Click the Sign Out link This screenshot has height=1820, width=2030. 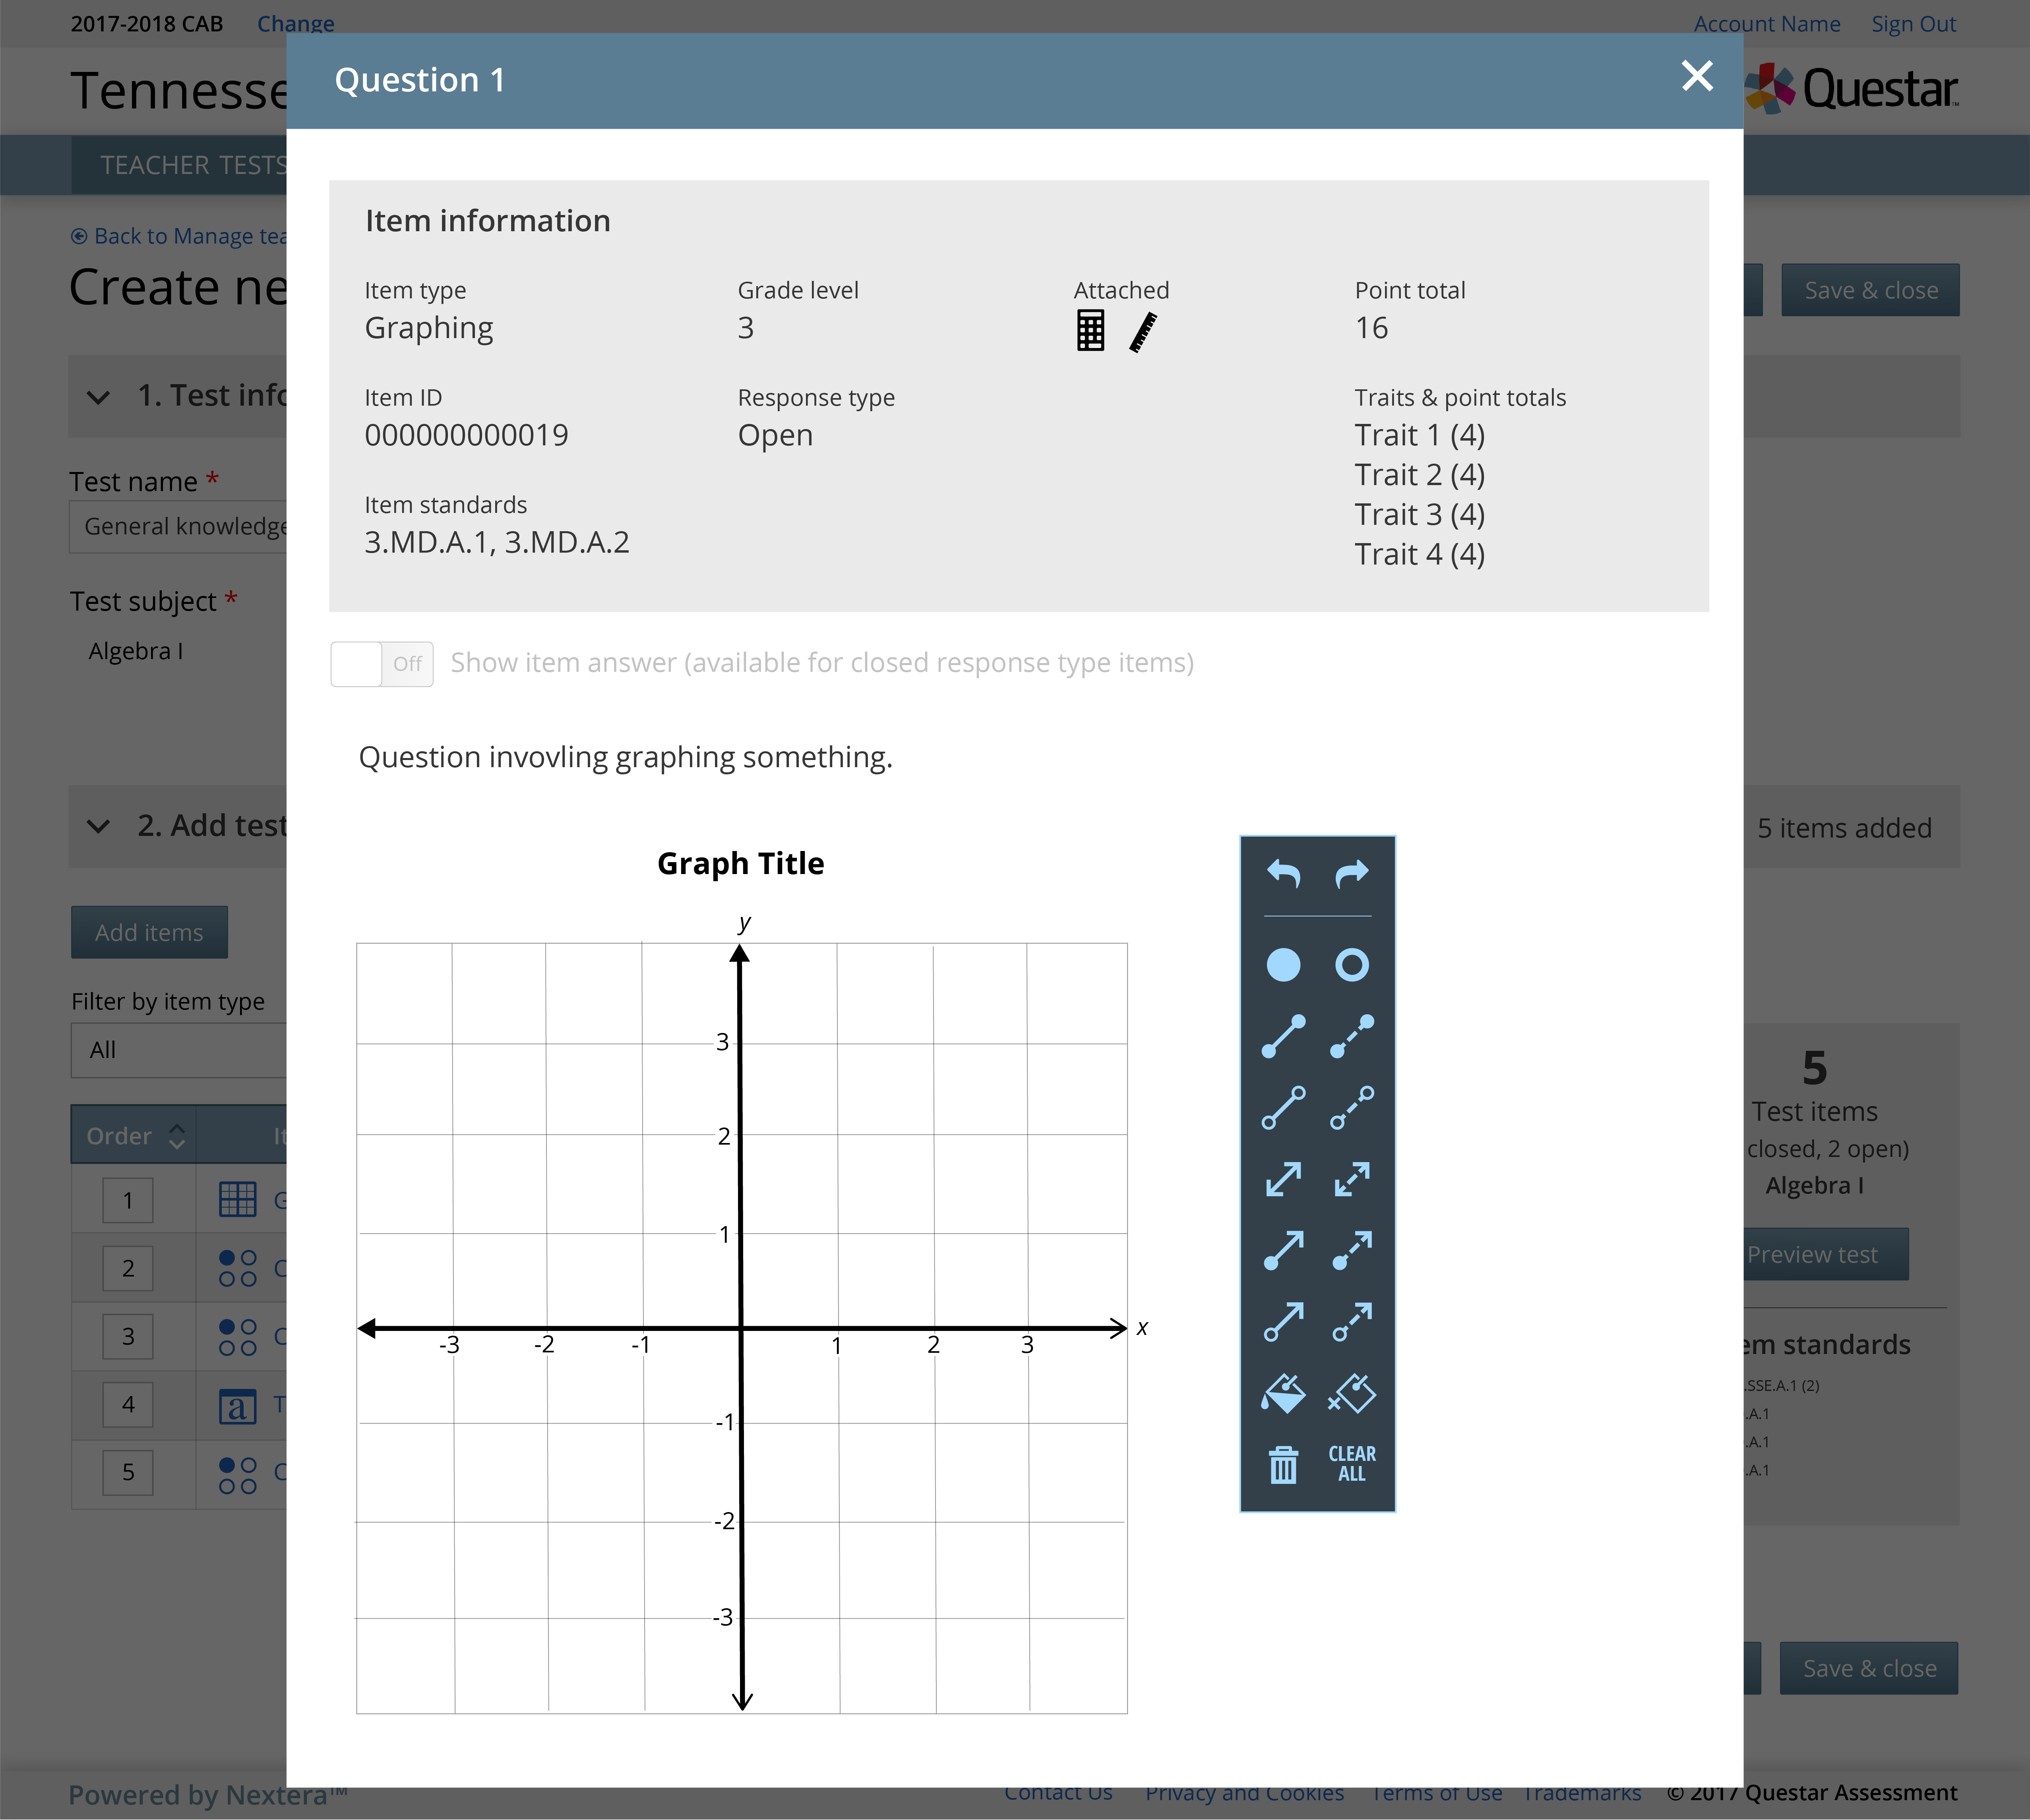click(x=1914, y=23)
